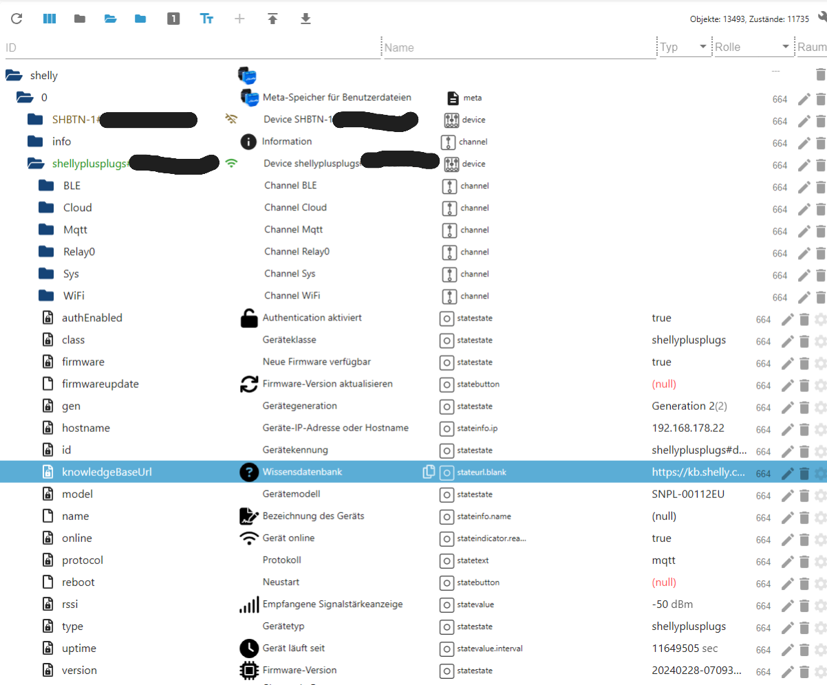Select the name state row
The width and height of the screenshot is (827, 685).
pyautogui.click(x=414, y=516)
